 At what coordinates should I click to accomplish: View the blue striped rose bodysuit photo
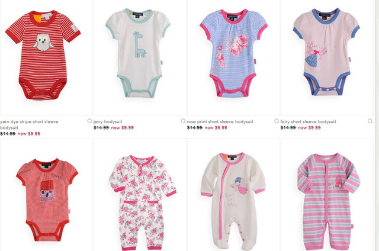tap(233, 53)
